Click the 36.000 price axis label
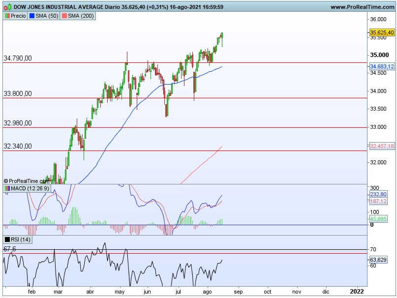The height and width of the screenshot is (298, 397). (x=378, y=19)
